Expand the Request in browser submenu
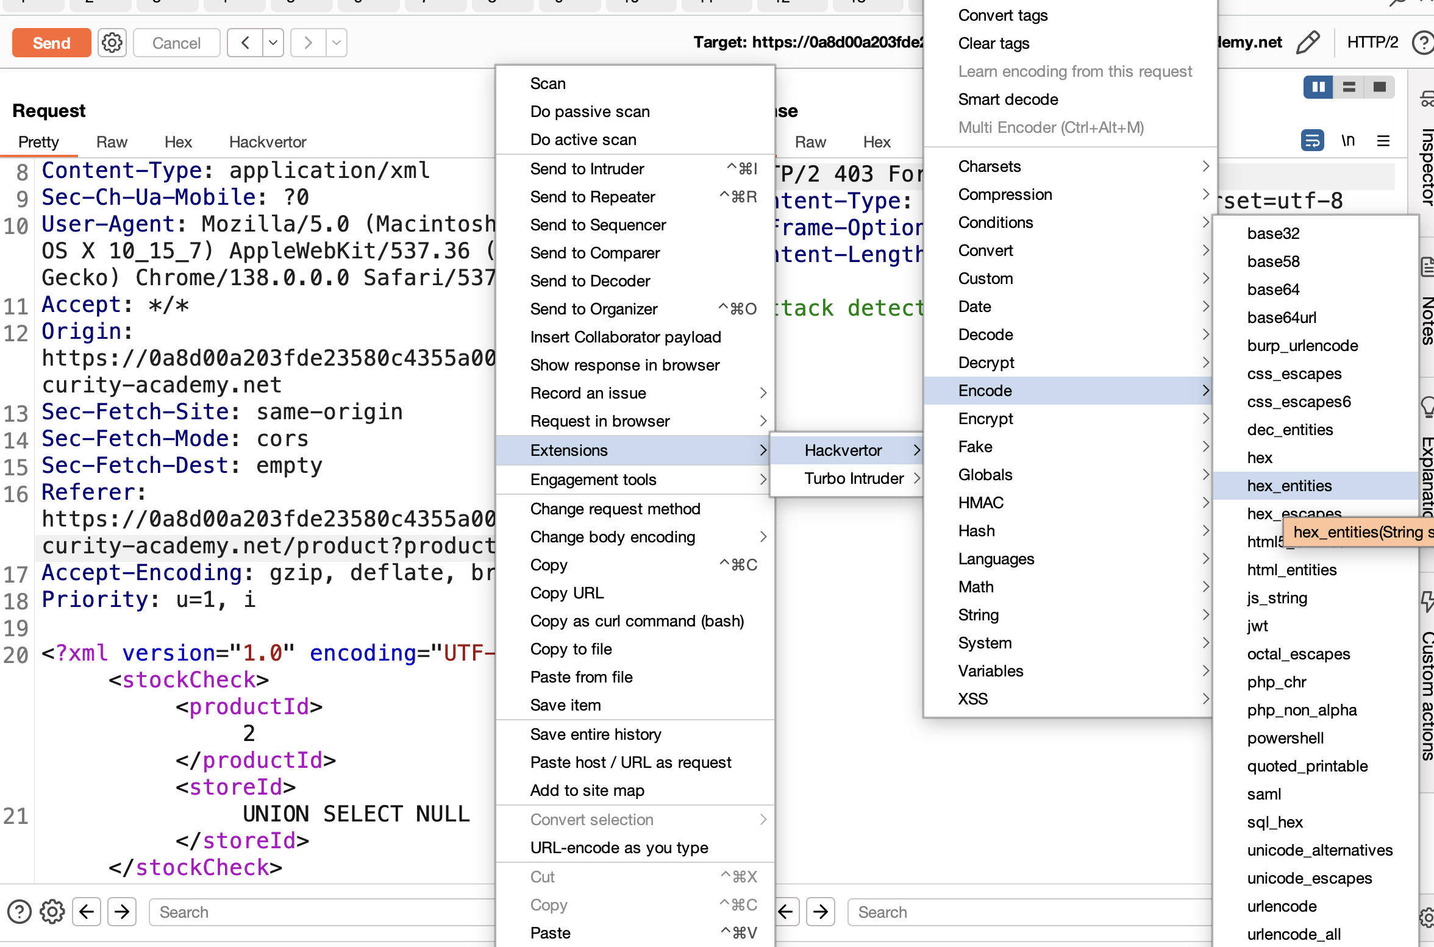Image resolution: width=1434 pixels, height=947 pixels. coord(635,421)
